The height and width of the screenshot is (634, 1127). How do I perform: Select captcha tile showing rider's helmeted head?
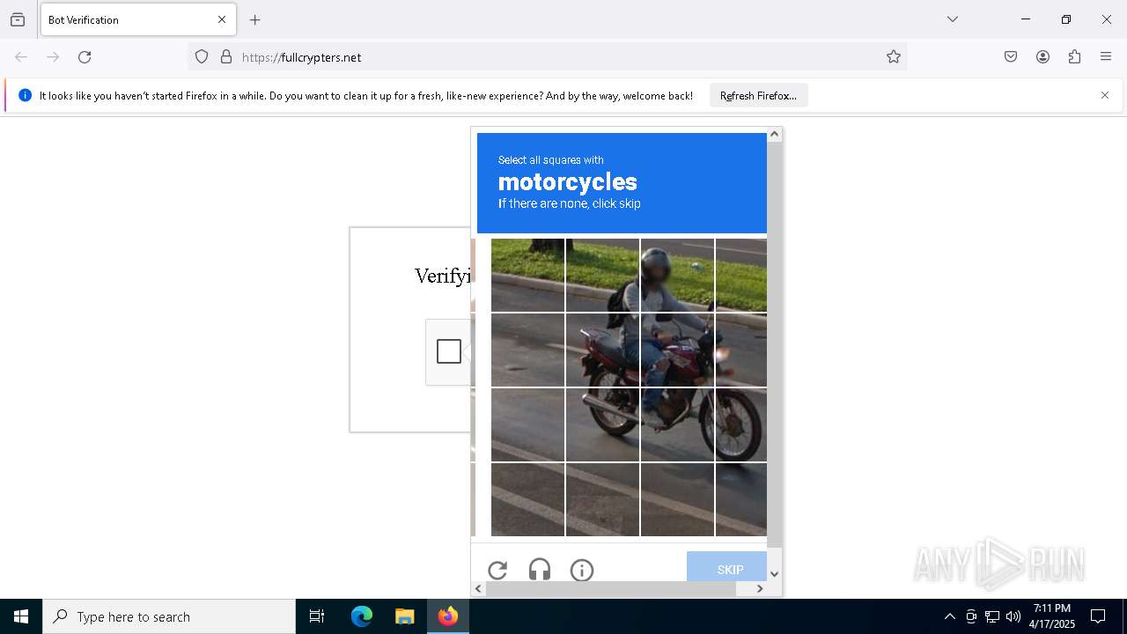point(677,275)
